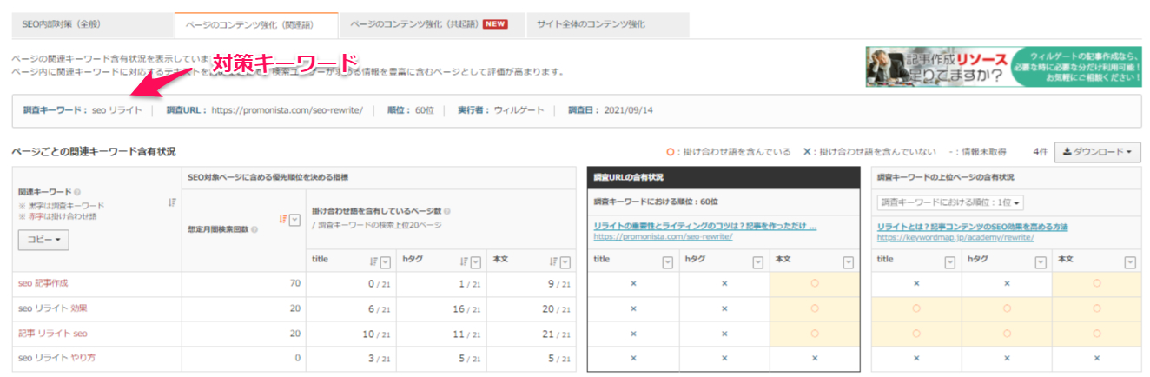Sort by the 関連キーワード column sort icon
This screenshot has width=1150, height=377.
[171, 202]
